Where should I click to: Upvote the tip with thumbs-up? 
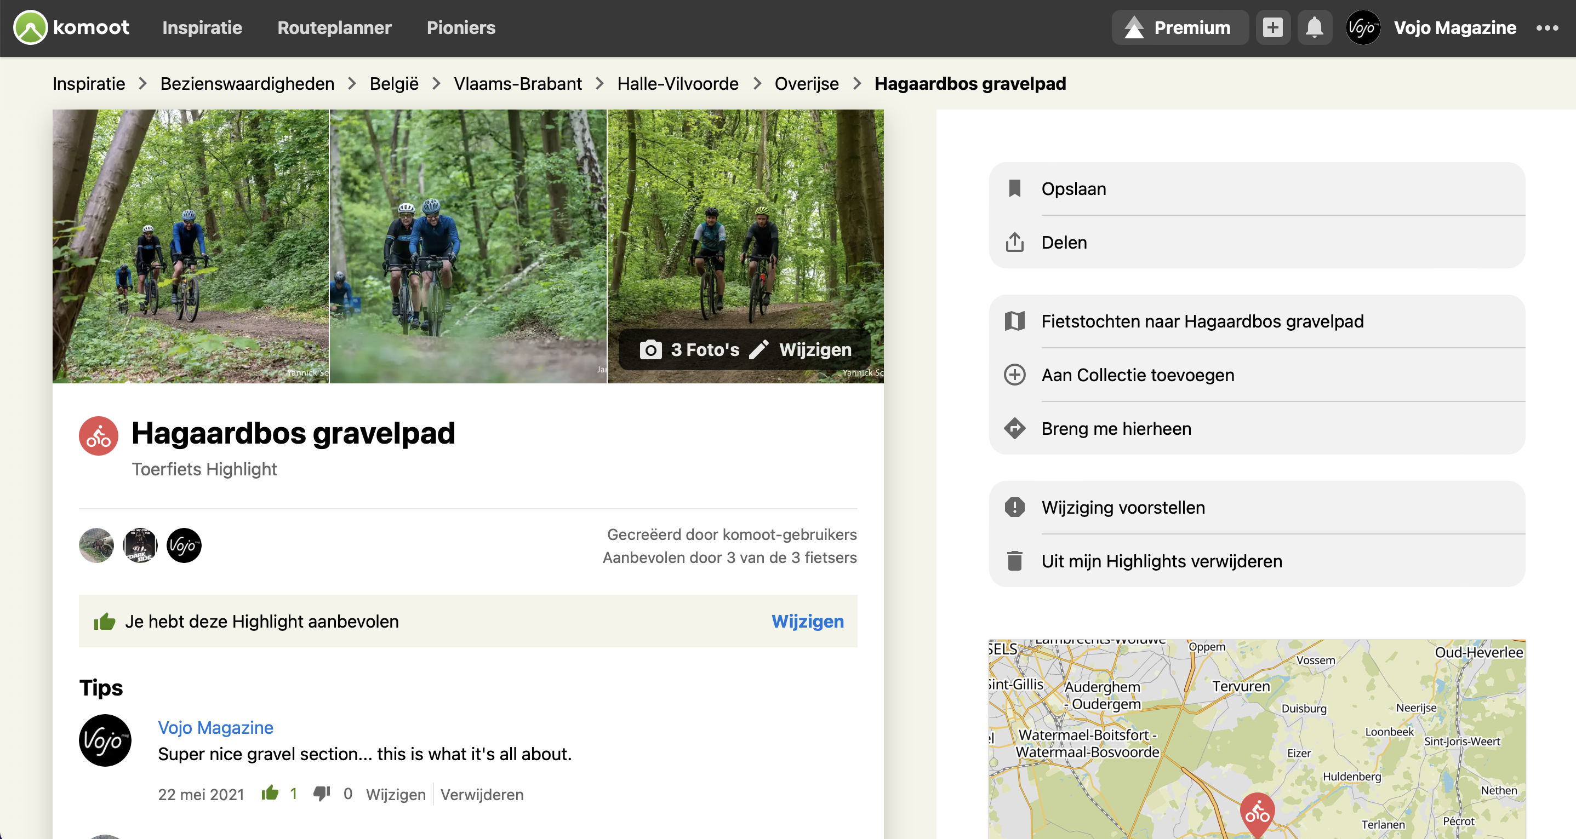coord(270,794)
